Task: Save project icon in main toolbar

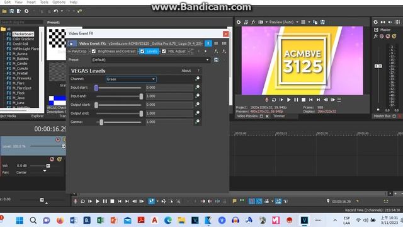Action: [11, 11]
